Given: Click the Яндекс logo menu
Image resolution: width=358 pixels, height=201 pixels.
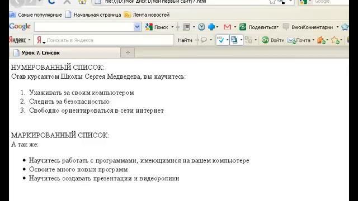Looking at the screenshot, I should (20, 40).
